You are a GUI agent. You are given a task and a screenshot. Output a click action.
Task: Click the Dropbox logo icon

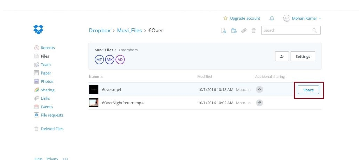tap(39, 30)
